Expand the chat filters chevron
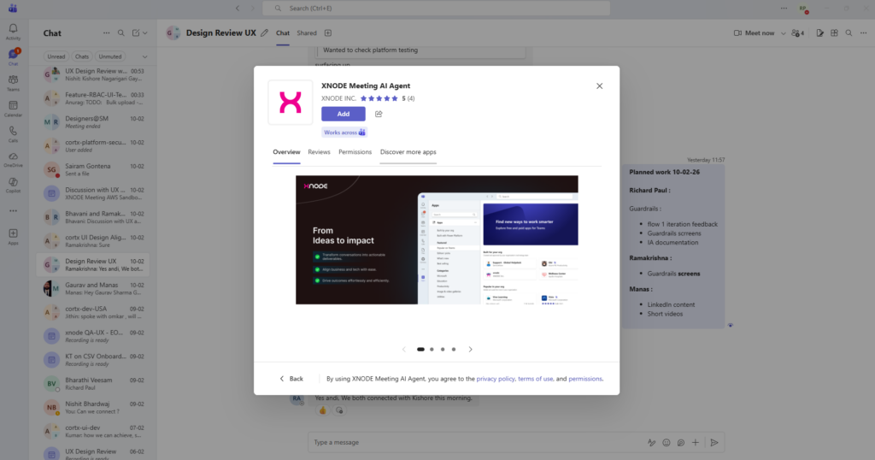This screenshot has height=460, width=875. [144, 56]
